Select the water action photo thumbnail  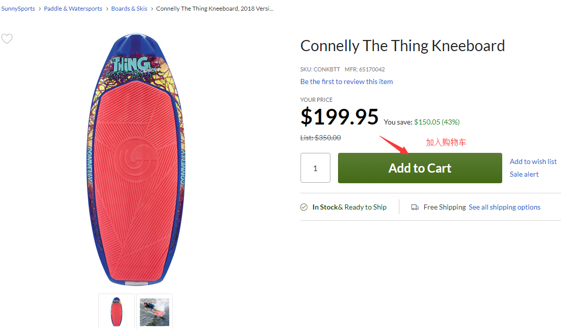(x=155, y=312)
